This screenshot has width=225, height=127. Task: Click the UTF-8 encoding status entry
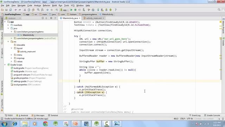pyautogui.click(x=190, y=119)
